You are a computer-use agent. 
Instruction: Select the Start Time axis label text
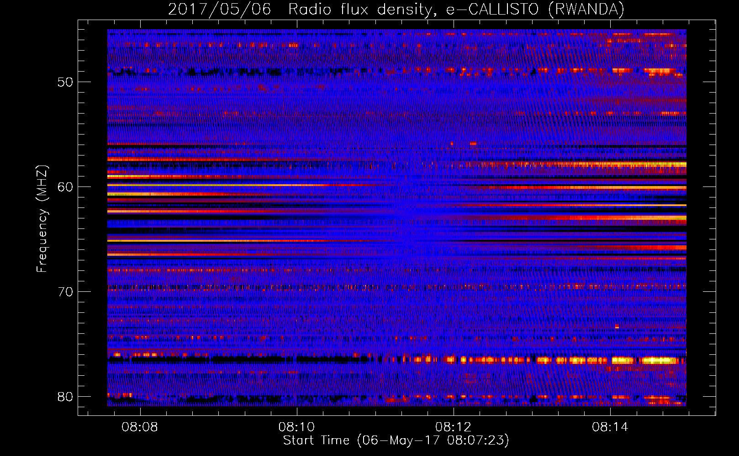(x=396, y=440)
